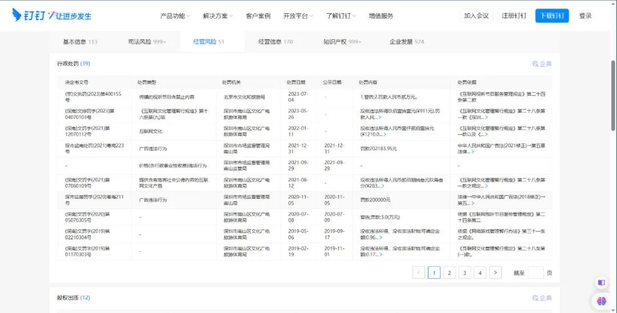Screen dimensions: 617x313
Task: Click the 处罚内容 column header
Action: 368,82
